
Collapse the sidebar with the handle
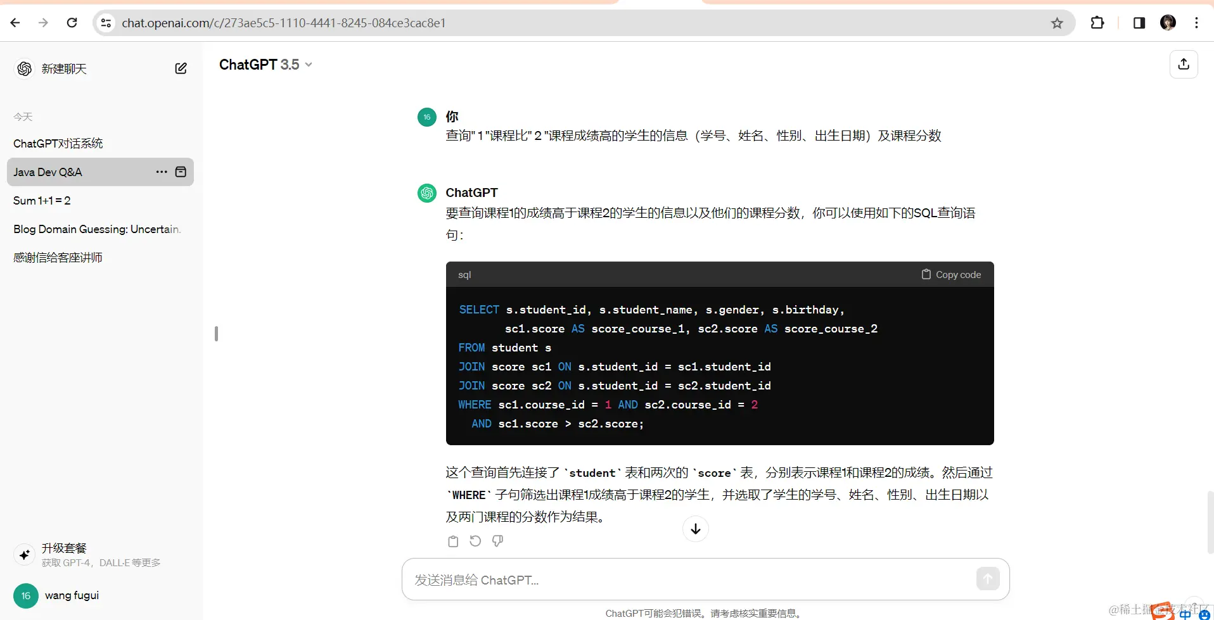[216, 334]
